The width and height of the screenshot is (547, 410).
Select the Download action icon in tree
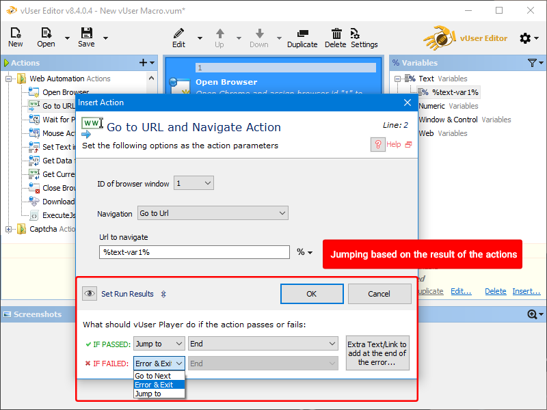pos(34,201)
